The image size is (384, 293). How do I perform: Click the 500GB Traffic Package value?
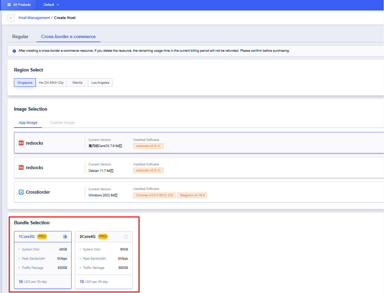62,268
